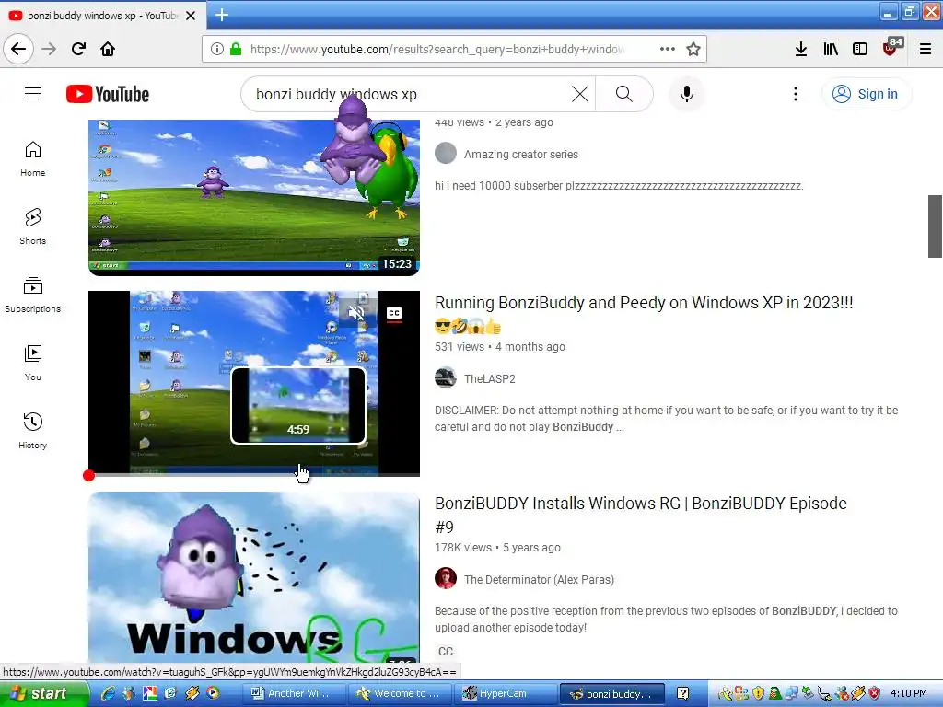The image size is (943, 707).
Task: Reload the page with the refresh icon
Action: tap(78, 49)
